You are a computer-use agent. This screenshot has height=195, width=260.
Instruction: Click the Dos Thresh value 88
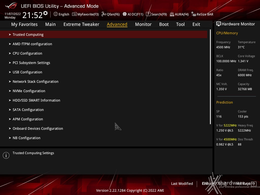coord(240,144)
